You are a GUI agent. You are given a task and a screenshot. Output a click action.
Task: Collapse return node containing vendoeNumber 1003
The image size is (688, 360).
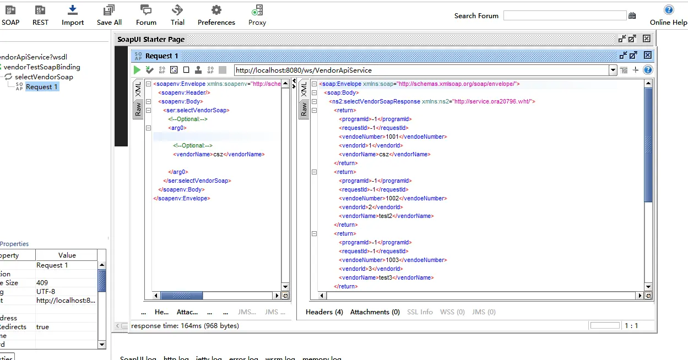tap(315, 233)
